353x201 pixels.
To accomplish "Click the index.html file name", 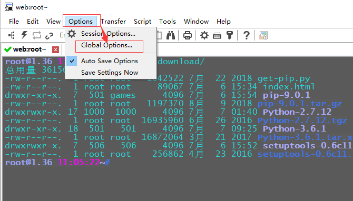I will tap(289, 87).
